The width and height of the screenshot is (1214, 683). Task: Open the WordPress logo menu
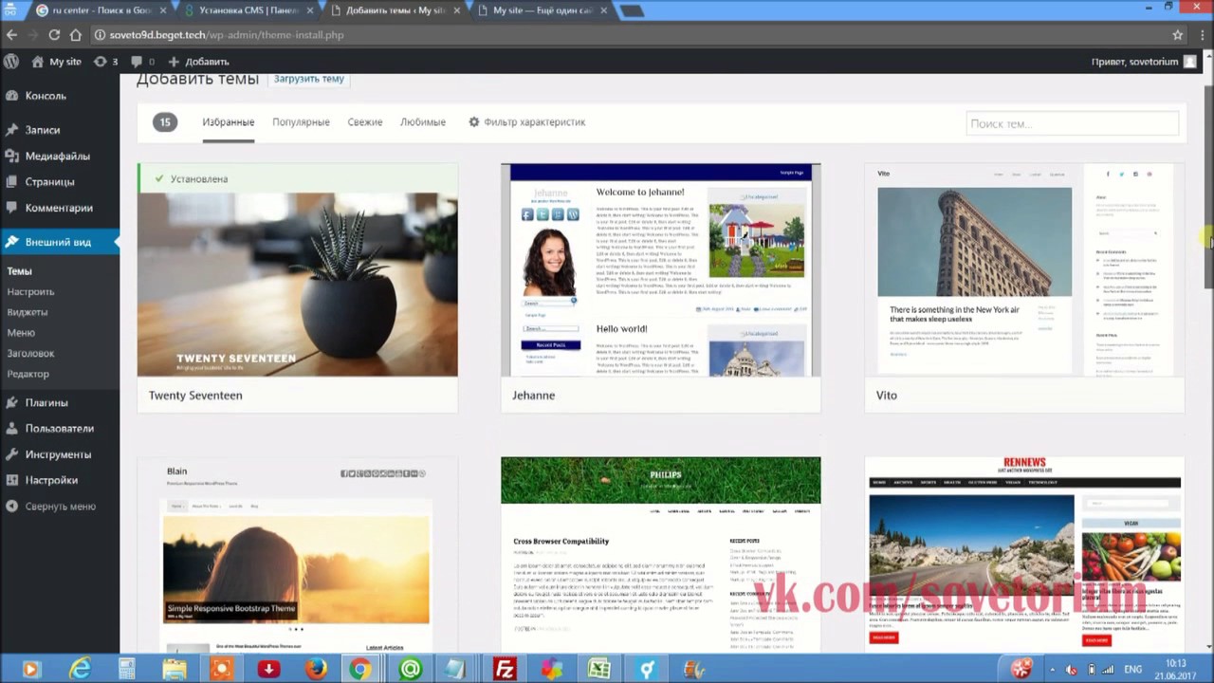click(x=11, y=62)
